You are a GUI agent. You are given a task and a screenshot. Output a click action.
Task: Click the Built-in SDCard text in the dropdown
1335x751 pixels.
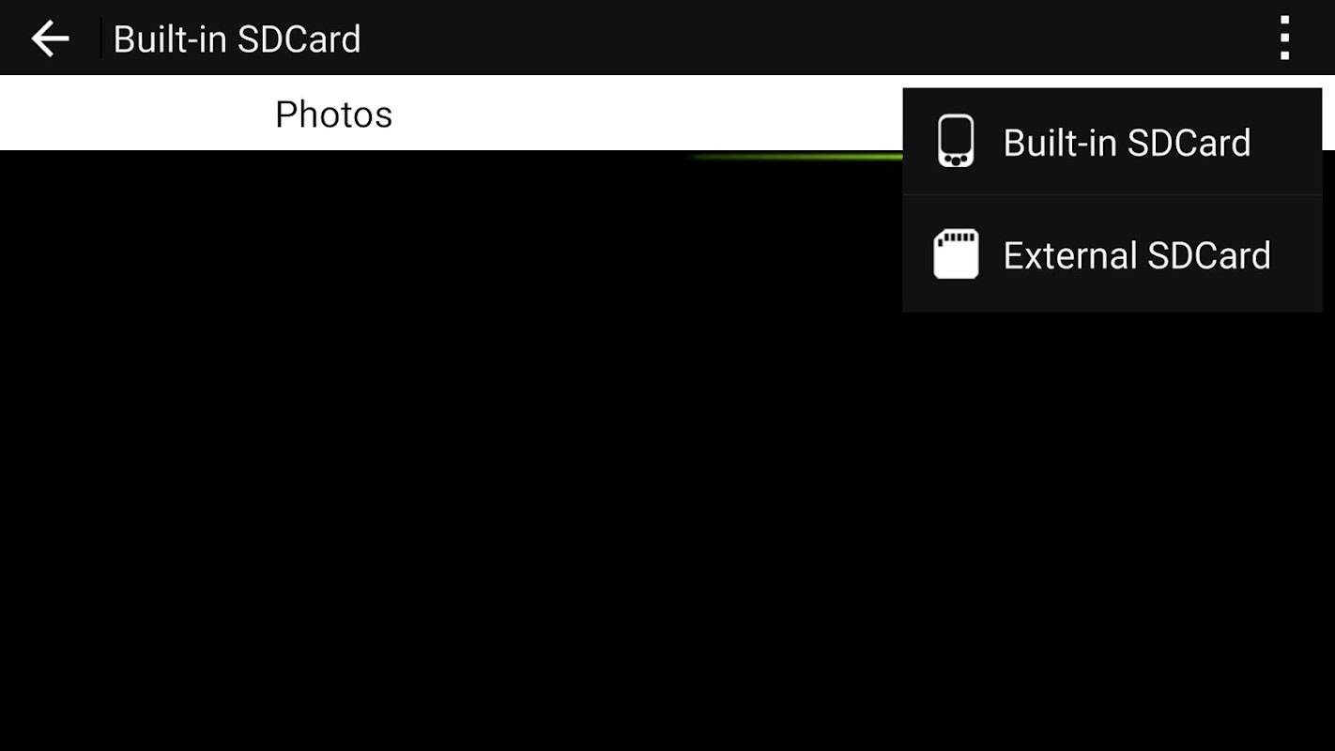(1127, 143)
